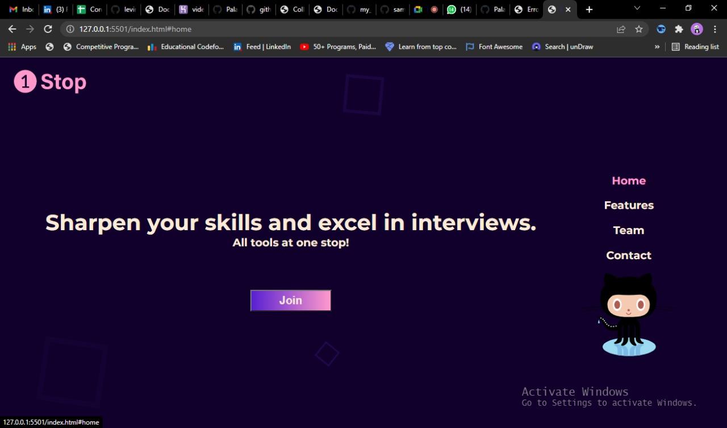This screenshot has width=727, height=428.
Task: Show hidden bookmarks via the » chevron
Action: click(x=657, y=47)
